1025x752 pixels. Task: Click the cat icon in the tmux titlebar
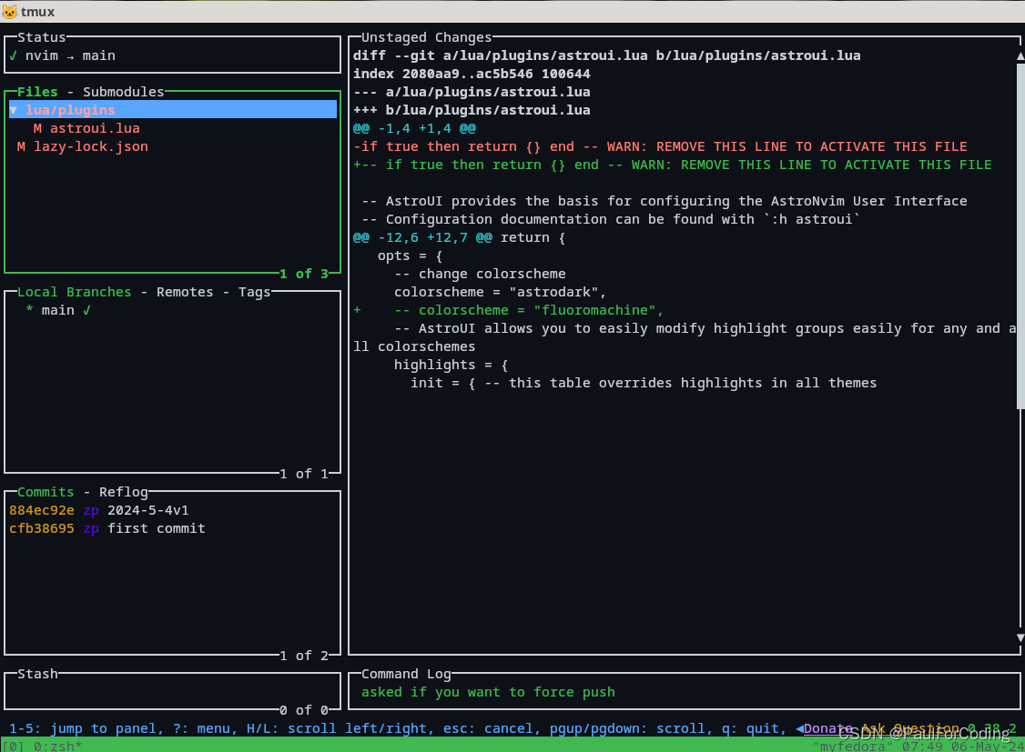tap(11, 12)
